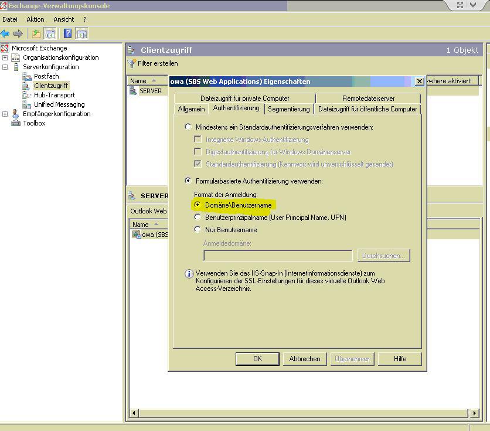Click the Übernehmen button
Viewport: 490px width, 431px height.
(x=352, y=359)
